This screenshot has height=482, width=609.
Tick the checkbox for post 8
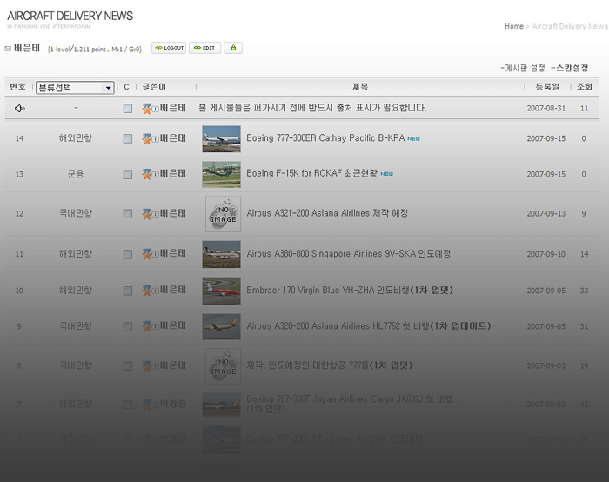click(x=127, y=366)
